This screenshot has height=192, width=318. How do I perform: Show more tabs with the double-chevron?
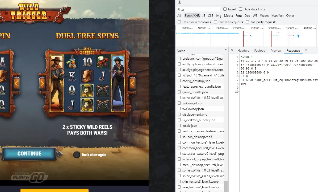click(x=306, y=50)
